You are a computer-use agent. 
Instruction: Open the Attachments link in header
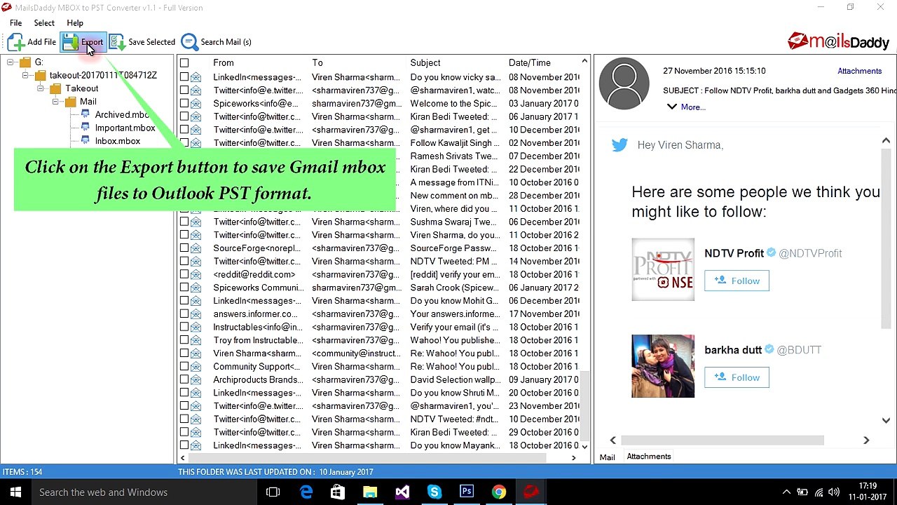[x=859, y=71]
